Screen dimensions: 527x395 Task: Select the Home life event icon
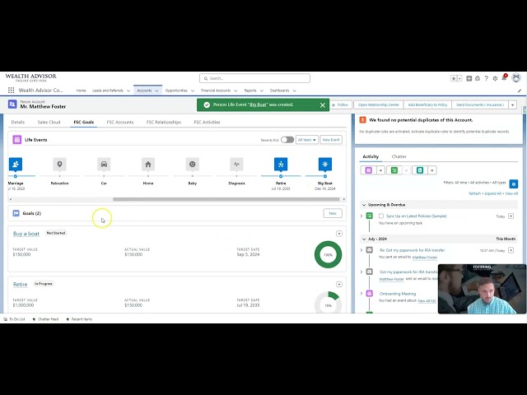(148, 165)
